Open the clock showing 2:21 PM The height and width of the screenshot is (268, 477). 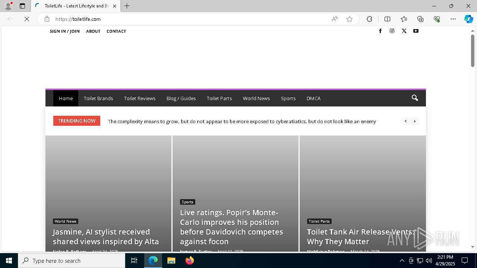click(x=446, y=261)
